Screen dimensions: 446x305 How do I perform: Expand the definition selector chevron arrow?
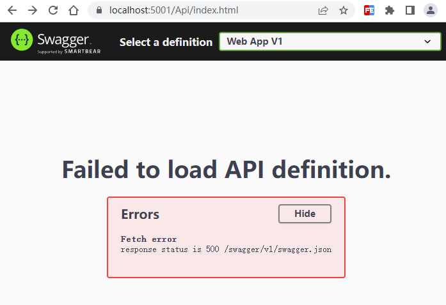tap(427, 41)
